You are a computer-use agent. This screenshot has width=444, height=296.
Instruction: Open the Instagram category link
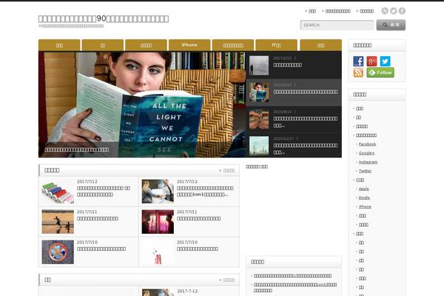point(368,162)
